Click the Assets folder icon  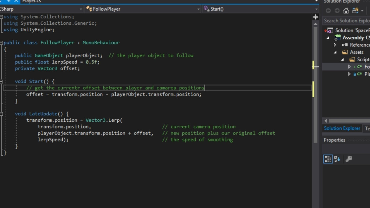(345, 52)
